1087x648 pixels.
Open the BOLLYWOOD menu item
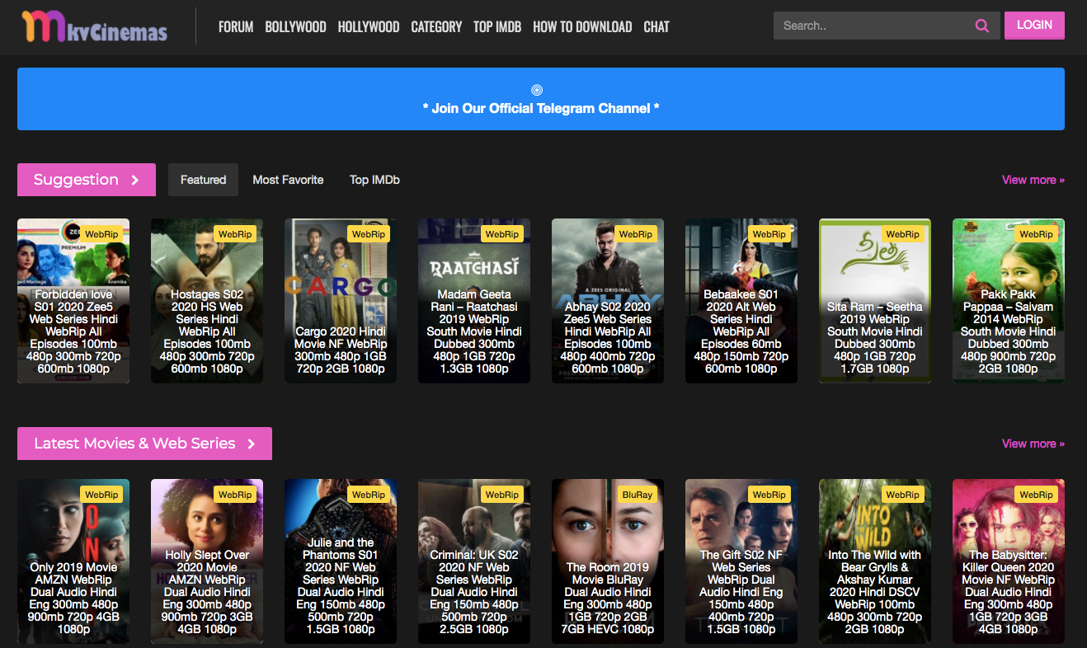pos(295,26)
